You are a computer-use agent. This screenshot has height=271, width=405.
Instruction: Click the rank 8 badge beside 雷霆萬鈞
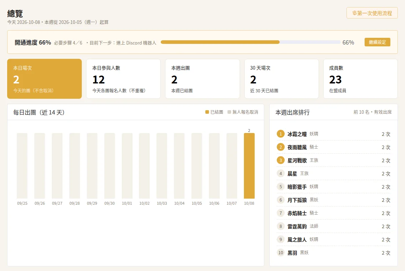pos(280,226)
